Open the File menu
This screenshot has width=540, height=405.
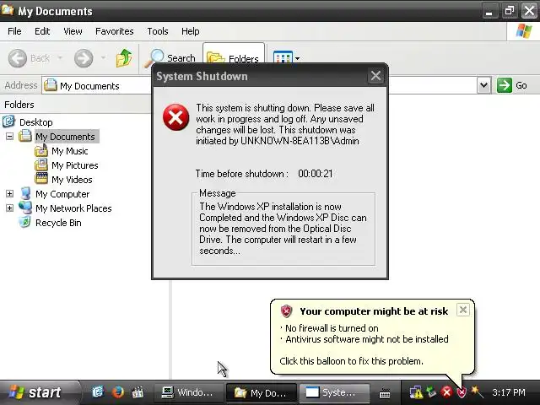[x=14, y=31]
